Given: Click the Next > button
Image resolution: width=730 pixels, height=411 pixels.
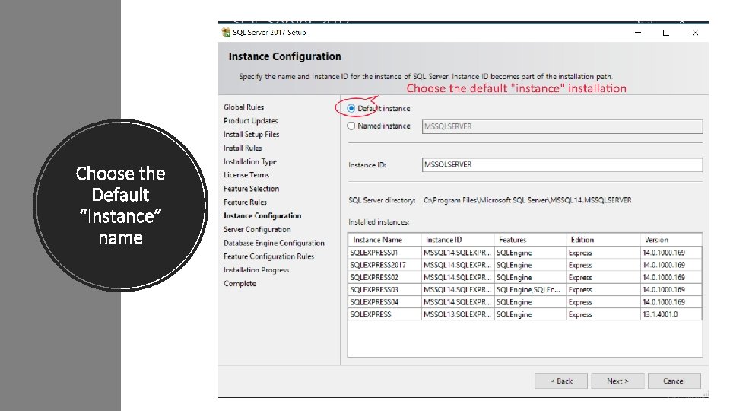Looking at the screenshot, I should (x=617, y=381).
